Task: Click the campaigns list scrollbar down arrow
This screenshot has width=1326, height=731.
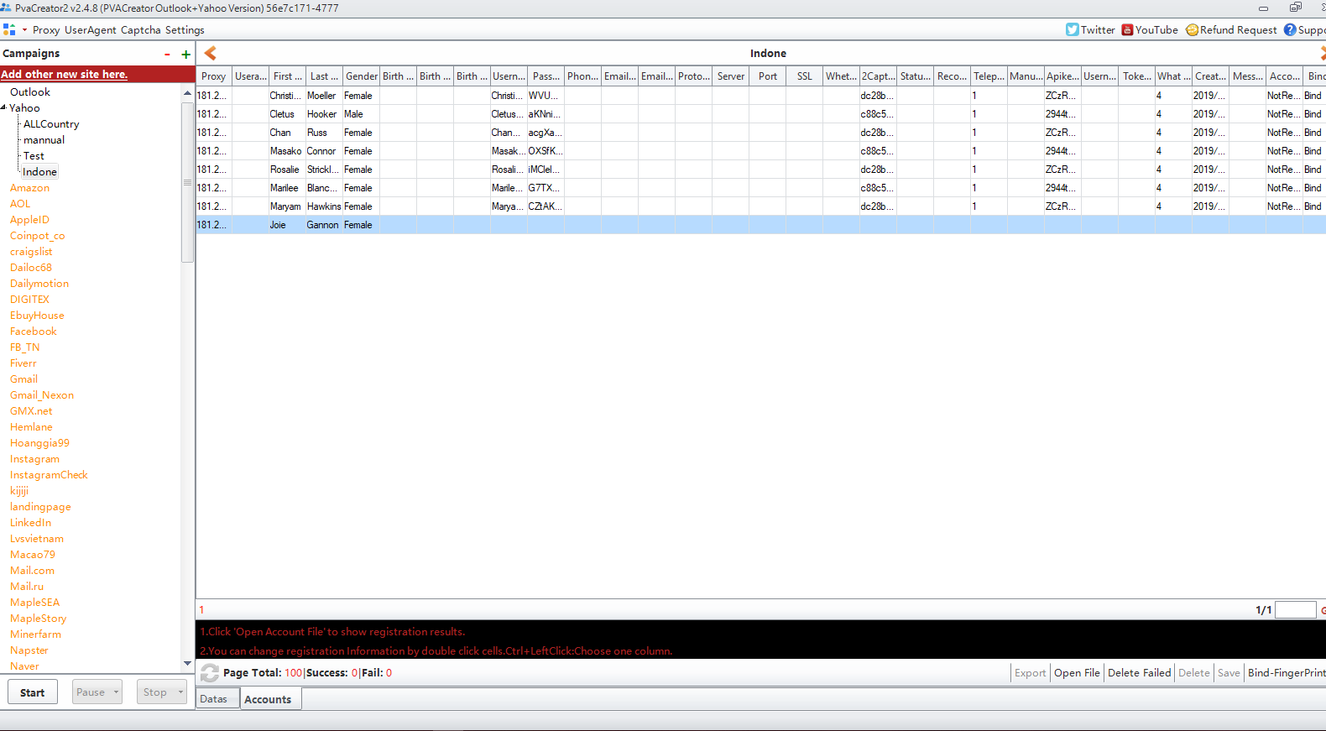Action: (x=187, y=663)
